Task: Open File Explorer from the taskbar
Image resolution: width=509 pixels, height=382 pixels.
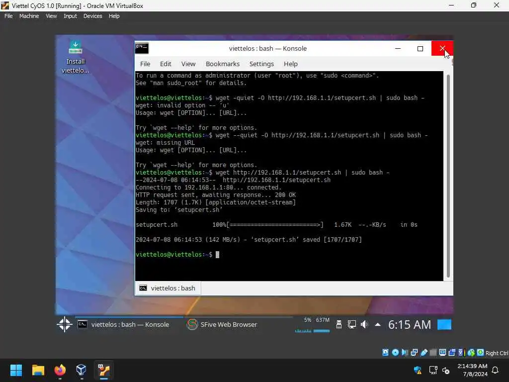Action: (x=38, y=370)
